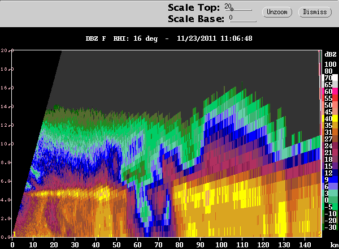Click the RHI plot title text
Image resolution: width=339 pixels, height=249 pixels.
[169, 38]
